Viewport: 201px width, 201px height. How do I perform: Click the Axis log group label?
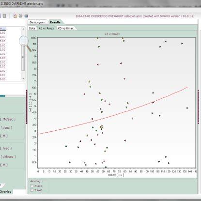[35, 181]
